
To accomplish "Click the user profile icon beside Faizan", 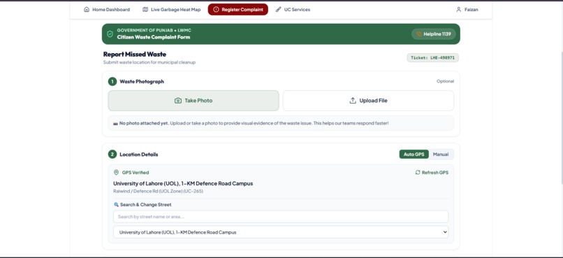I will tap(458, 10).
